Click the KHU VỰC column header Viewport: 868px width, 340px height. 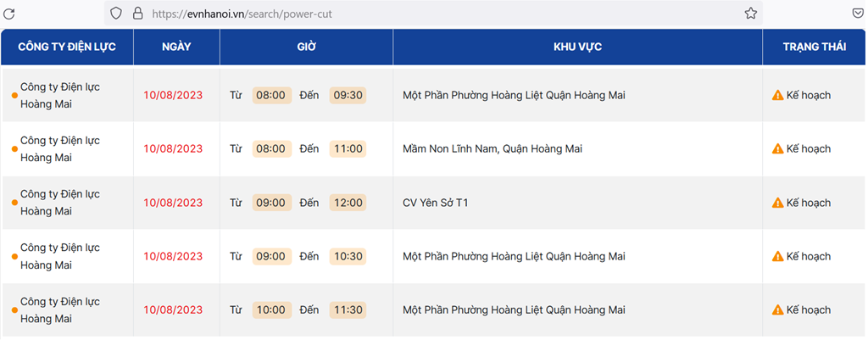click(577, 47)
